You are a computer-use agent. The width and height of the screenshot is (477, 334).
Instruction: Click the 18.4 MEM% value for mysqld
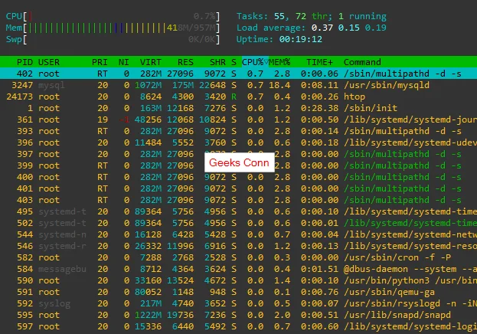pos(279,85)
